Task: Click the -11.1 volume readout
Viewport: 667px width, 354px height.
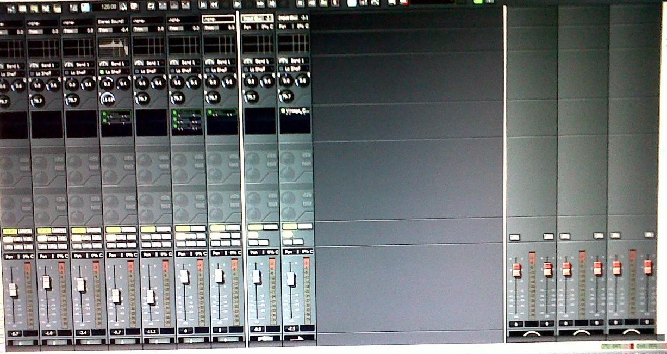Action: click(x=151, y=331)
